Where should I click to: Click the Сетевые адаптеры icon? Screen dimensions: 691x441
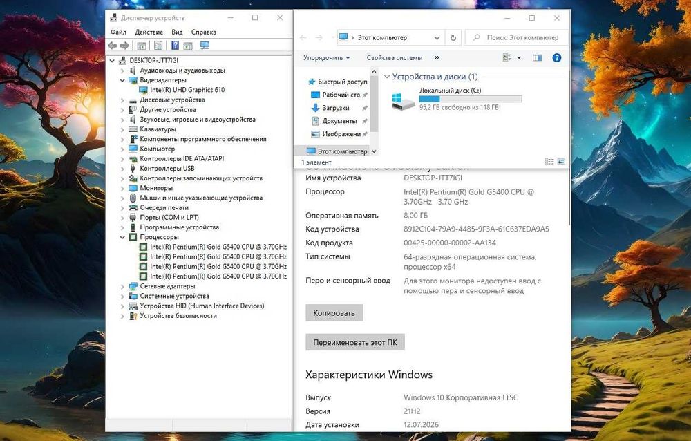pos(133,286)
